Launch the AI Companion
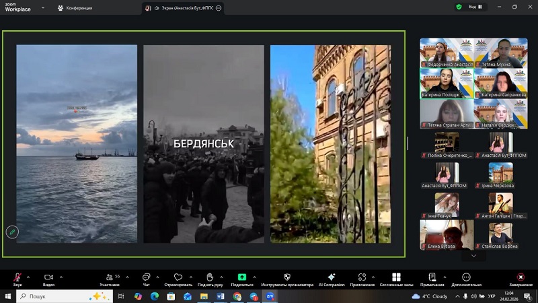The height and width of the screenshot is (303, 538). (331, 277)
